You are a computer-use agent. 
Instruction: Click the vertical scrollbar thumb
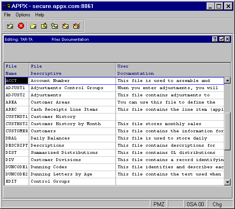click(227, 131)
